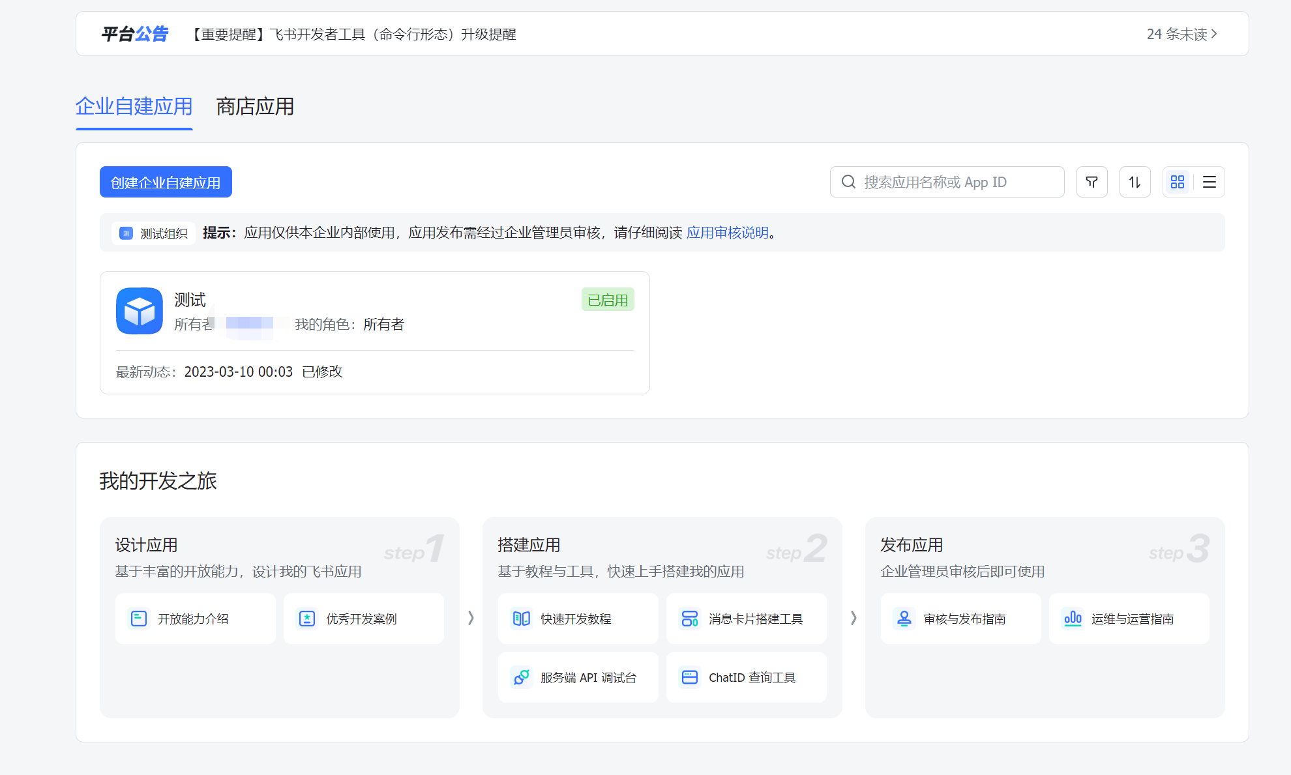Click the filter funnel icon
1291x775 pixels.
pos(1091,182)
